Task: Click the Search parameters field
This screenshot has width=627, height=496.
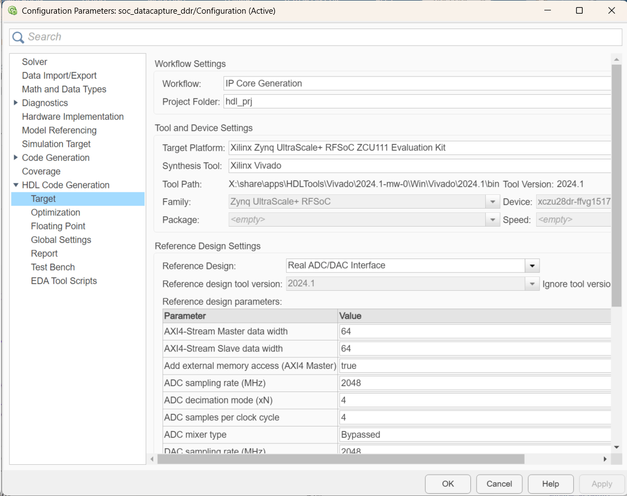Action: click(318, 37)
